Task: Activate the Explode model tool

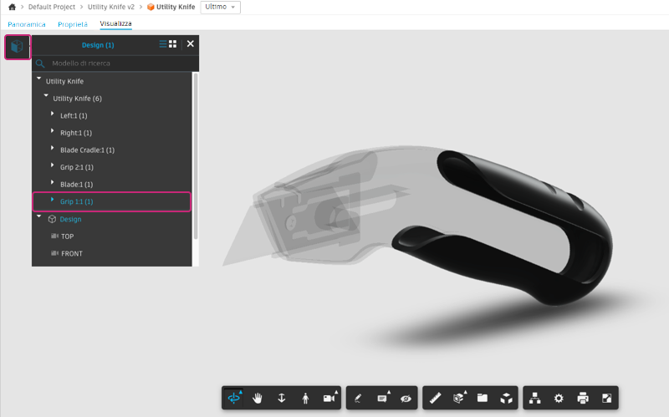Action: [507, 399]
